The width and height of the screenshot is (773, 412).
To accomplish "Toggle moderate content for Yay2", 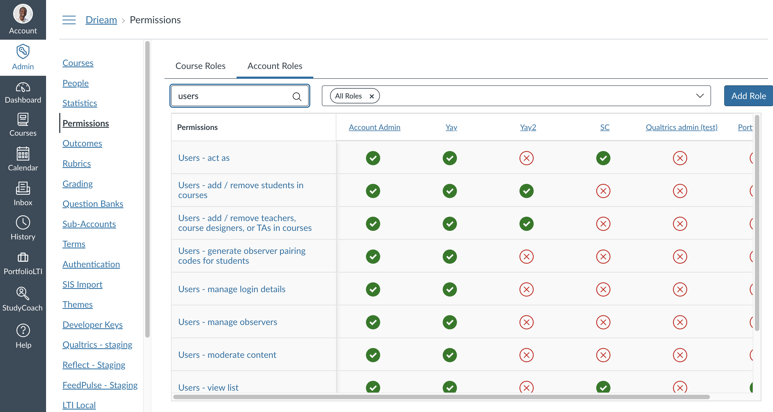I will 527,355.
